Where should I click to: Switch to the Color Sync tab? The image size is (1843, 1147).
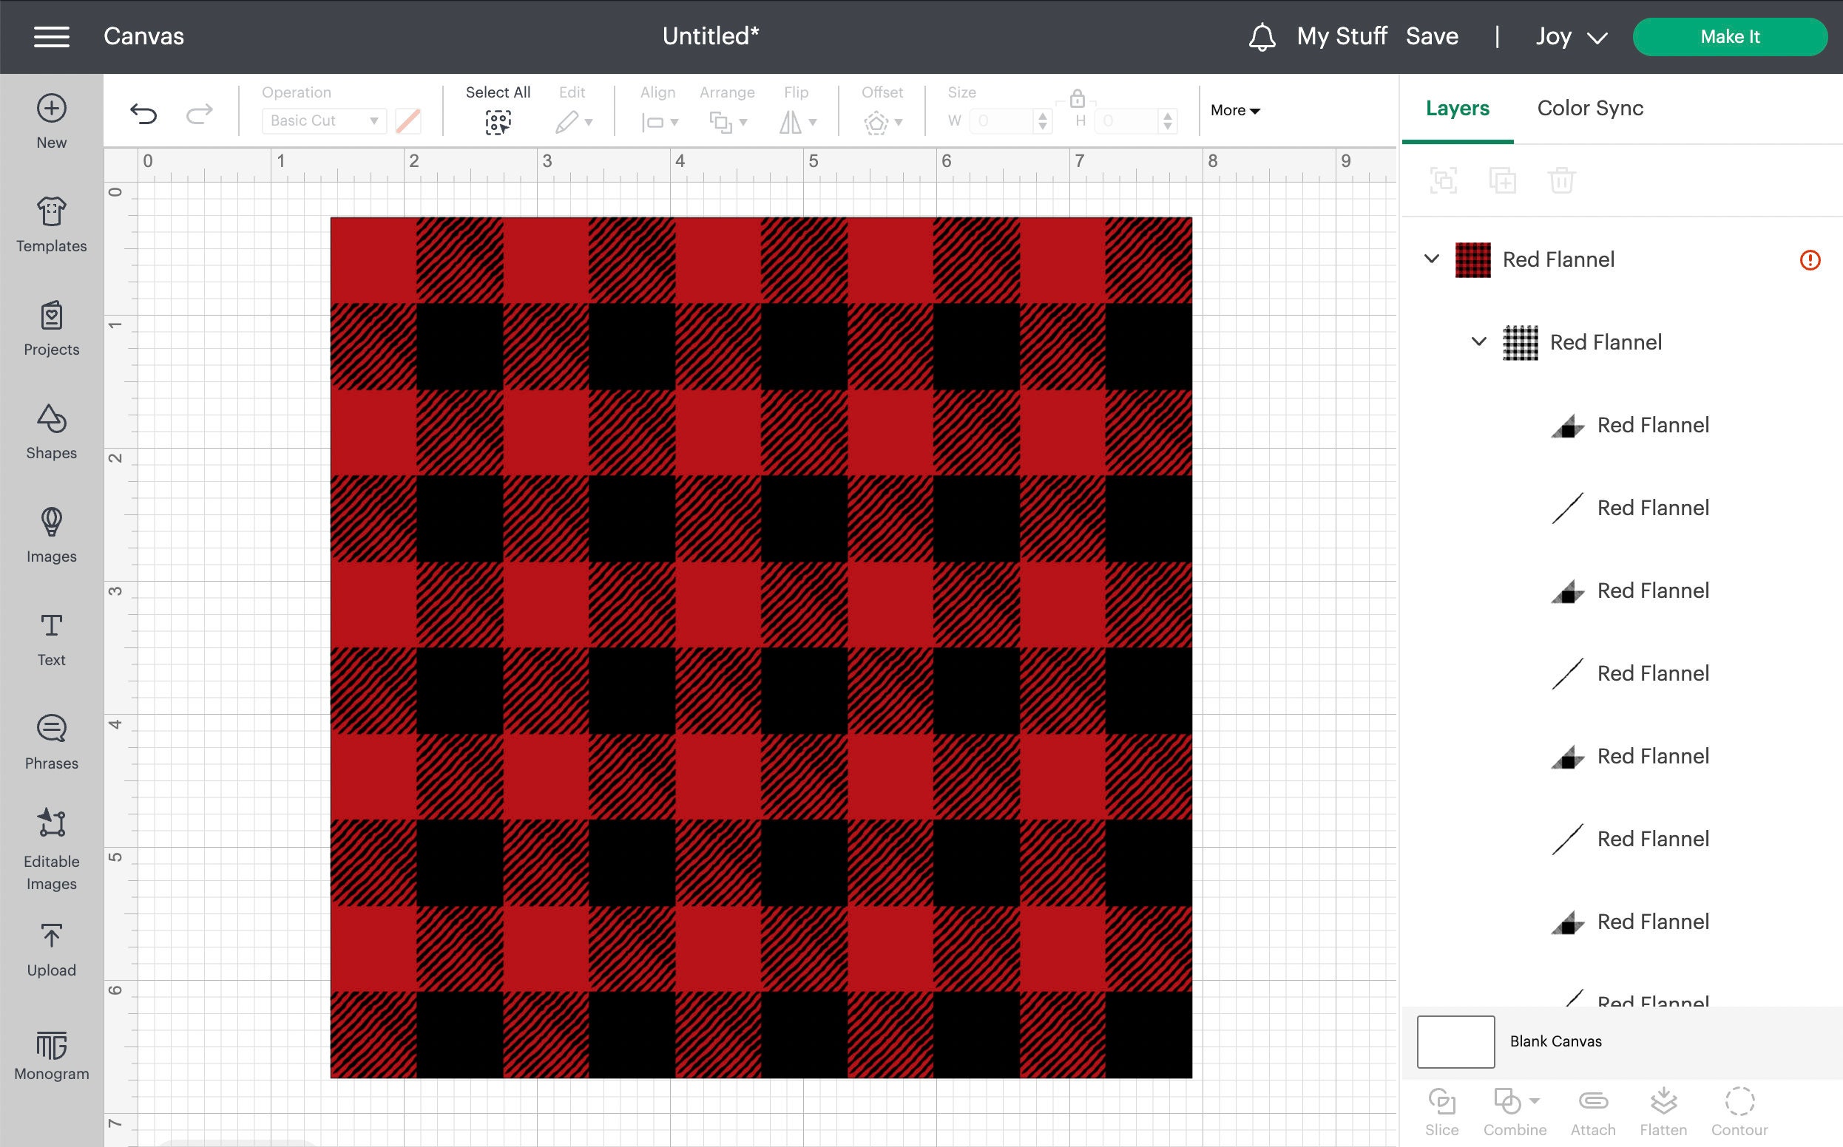pyautogui.click(x=1589, y=108)
